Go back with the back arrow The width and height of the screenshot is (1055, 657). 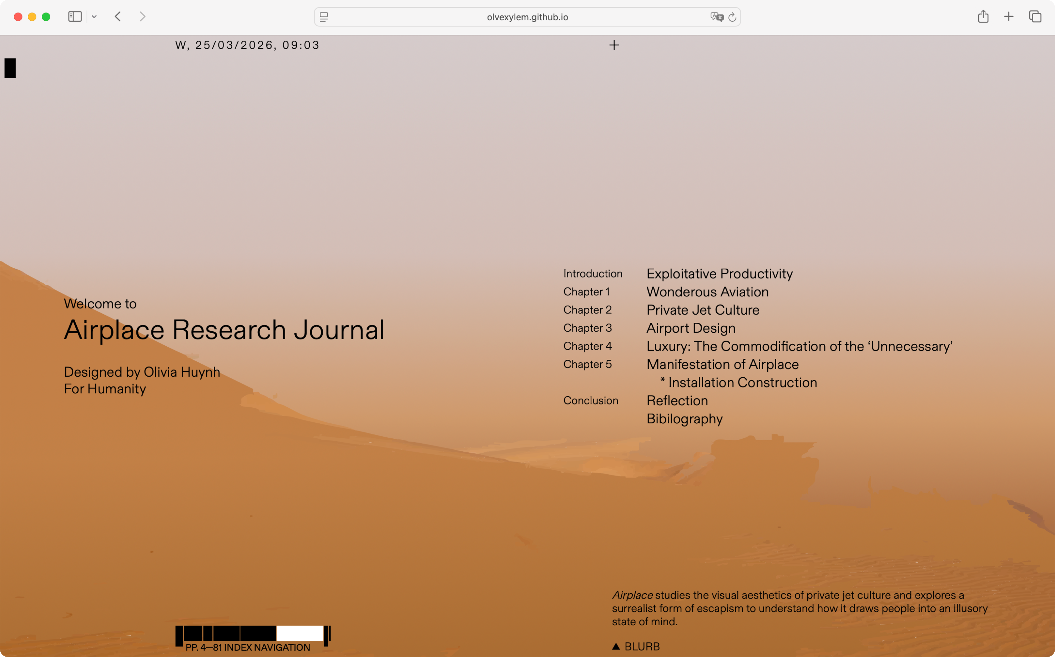(118, 17)
